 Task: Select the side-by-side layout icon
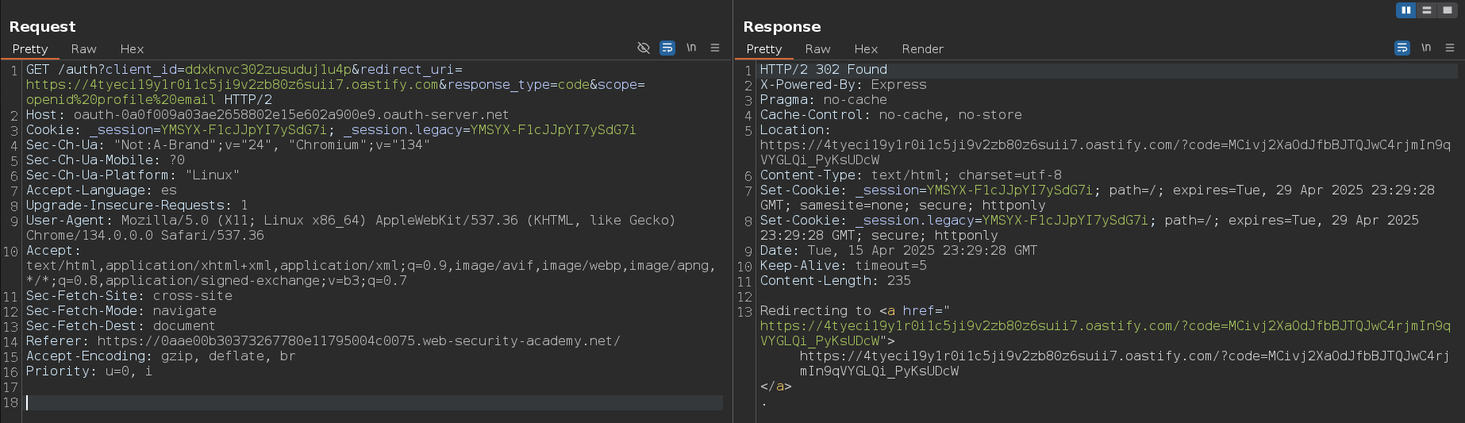(1405, 10)
